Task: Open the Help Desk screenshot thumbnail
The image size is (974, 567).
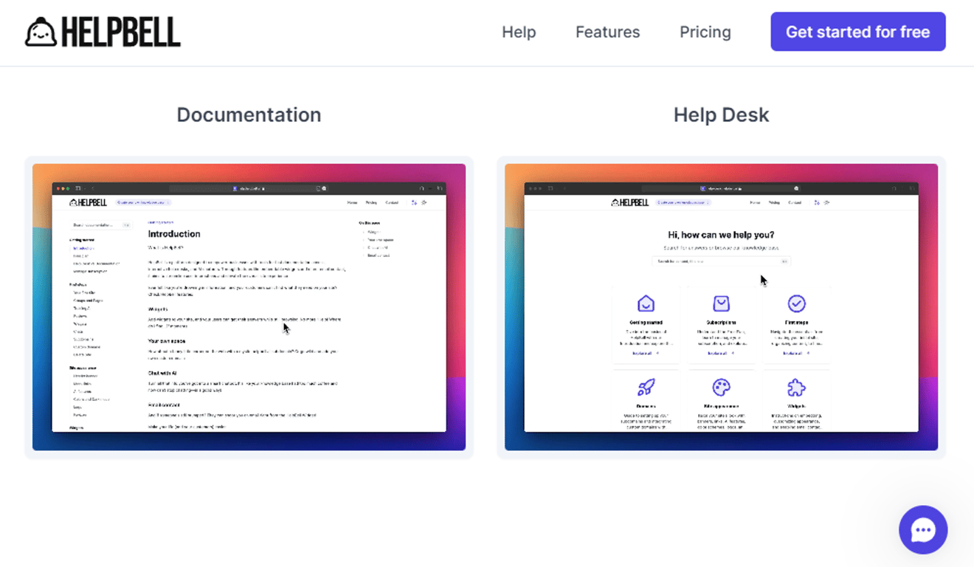Action: point(721,307)
